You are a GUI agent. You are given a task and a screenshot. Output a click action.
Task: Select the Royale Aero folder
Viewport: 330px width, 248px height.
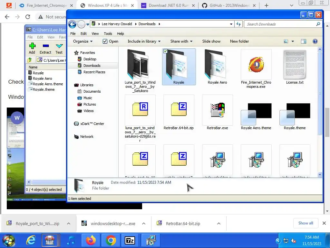pos(217,67)
